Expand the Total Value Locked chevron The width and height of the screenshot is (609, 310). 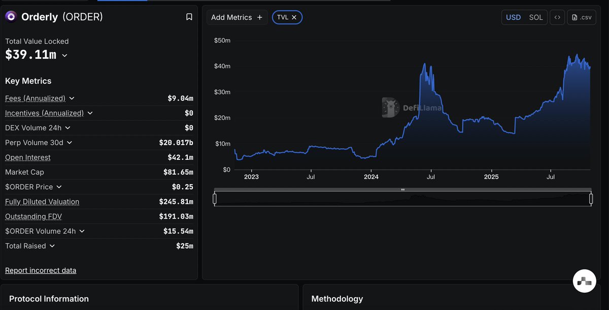click(64, 55)
